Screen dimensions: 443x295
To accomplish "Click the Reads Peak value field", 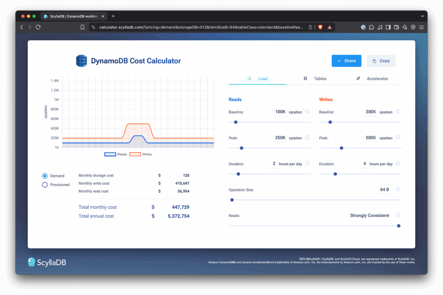I will 280,137.
